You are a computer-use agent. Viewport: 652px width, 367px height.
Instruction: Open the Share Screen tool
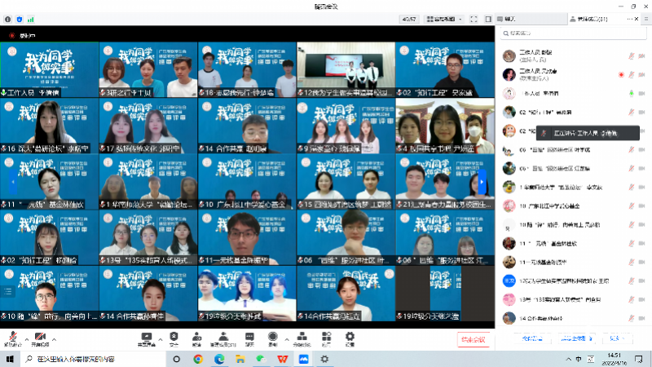147,339
